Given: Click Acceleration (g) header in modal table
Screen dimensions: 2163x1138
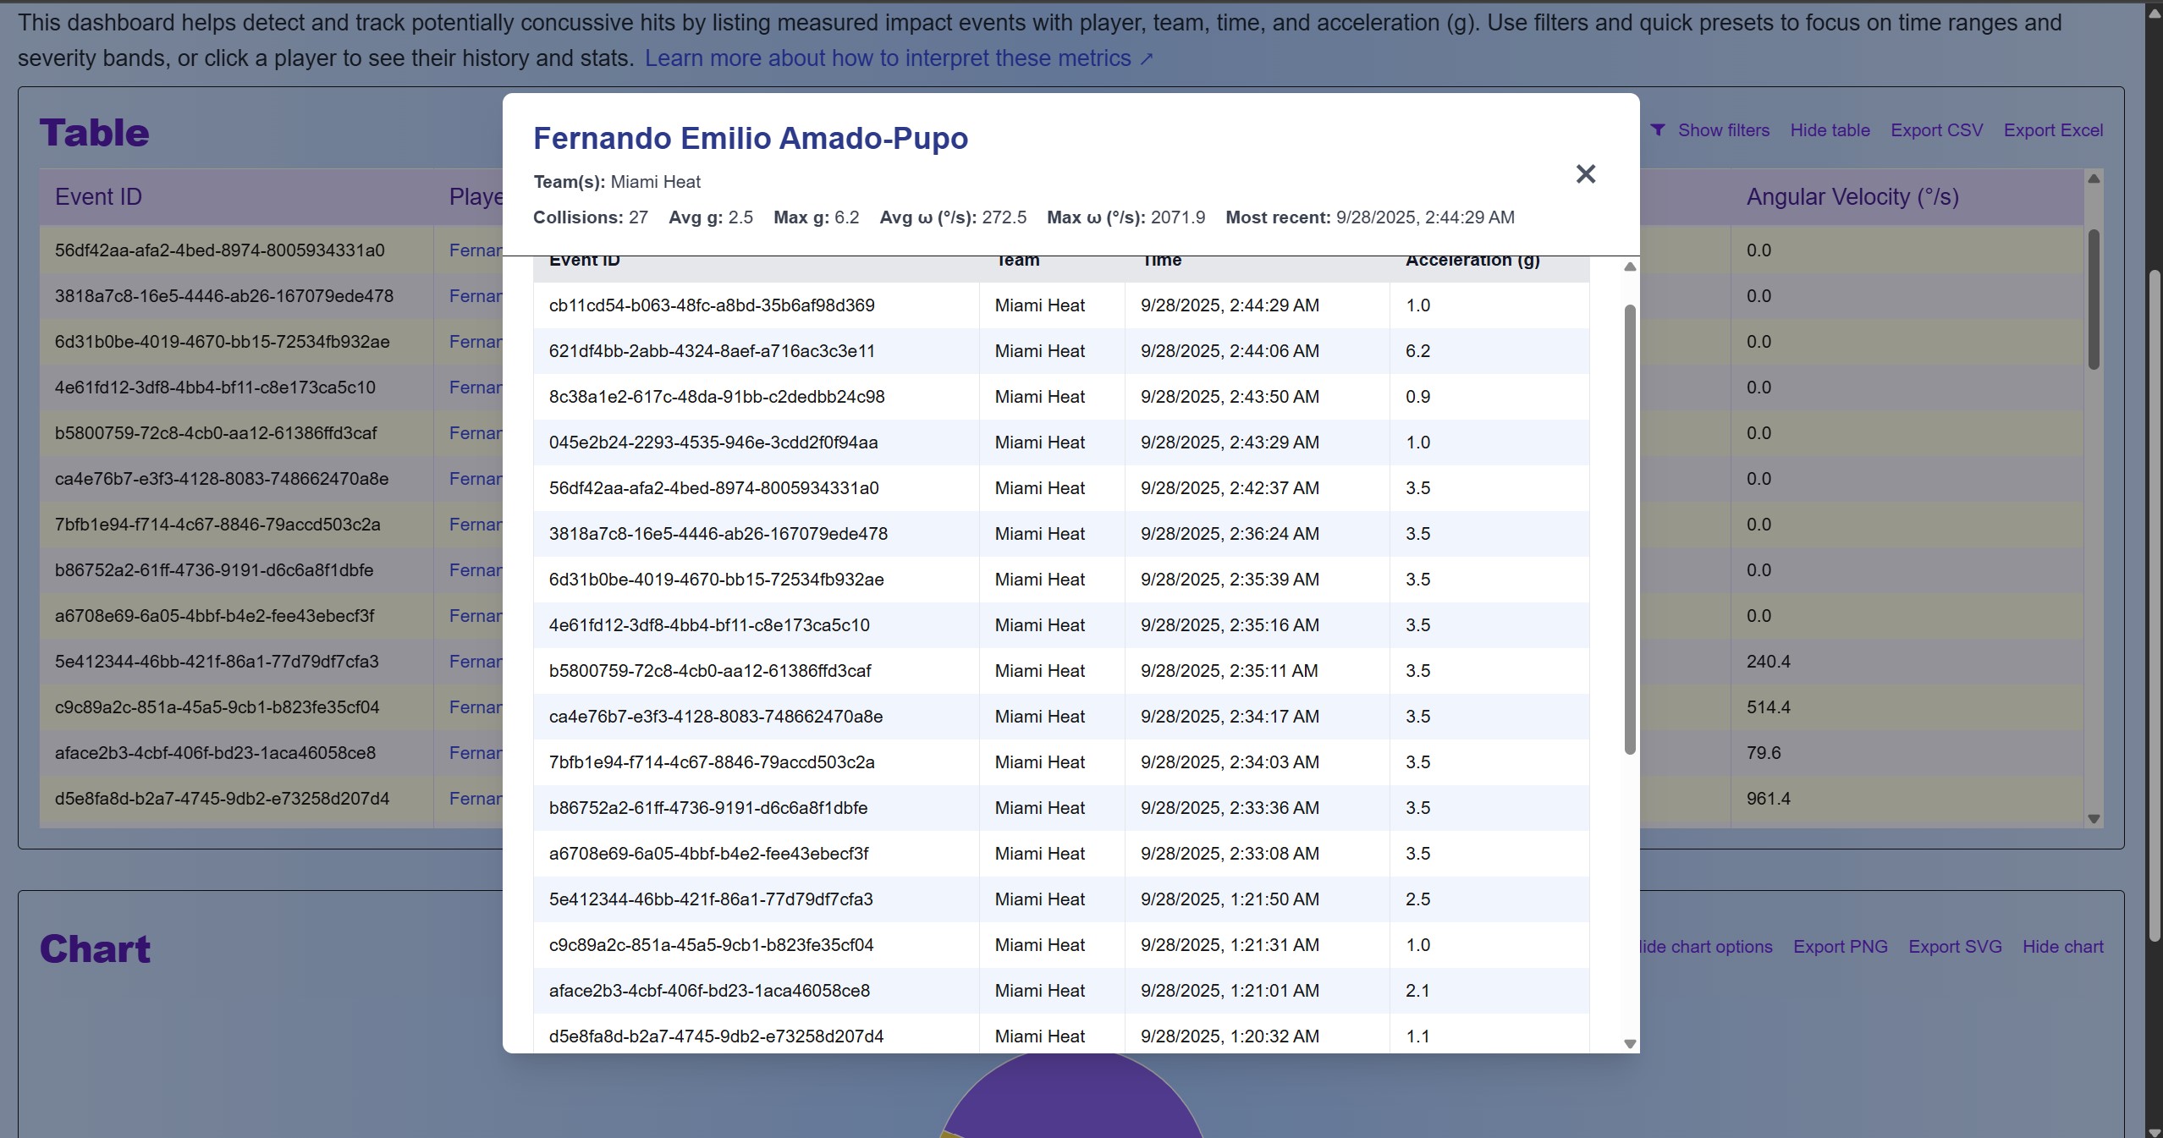Looking at the screenshot, I should [1472, 261].
